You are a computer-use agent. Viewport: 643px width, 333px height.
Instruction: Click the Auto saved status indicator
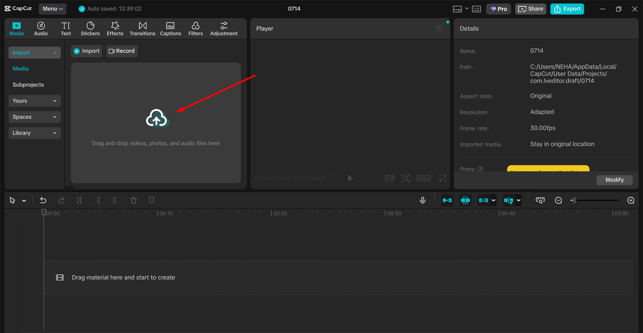[x=110, y=9]
